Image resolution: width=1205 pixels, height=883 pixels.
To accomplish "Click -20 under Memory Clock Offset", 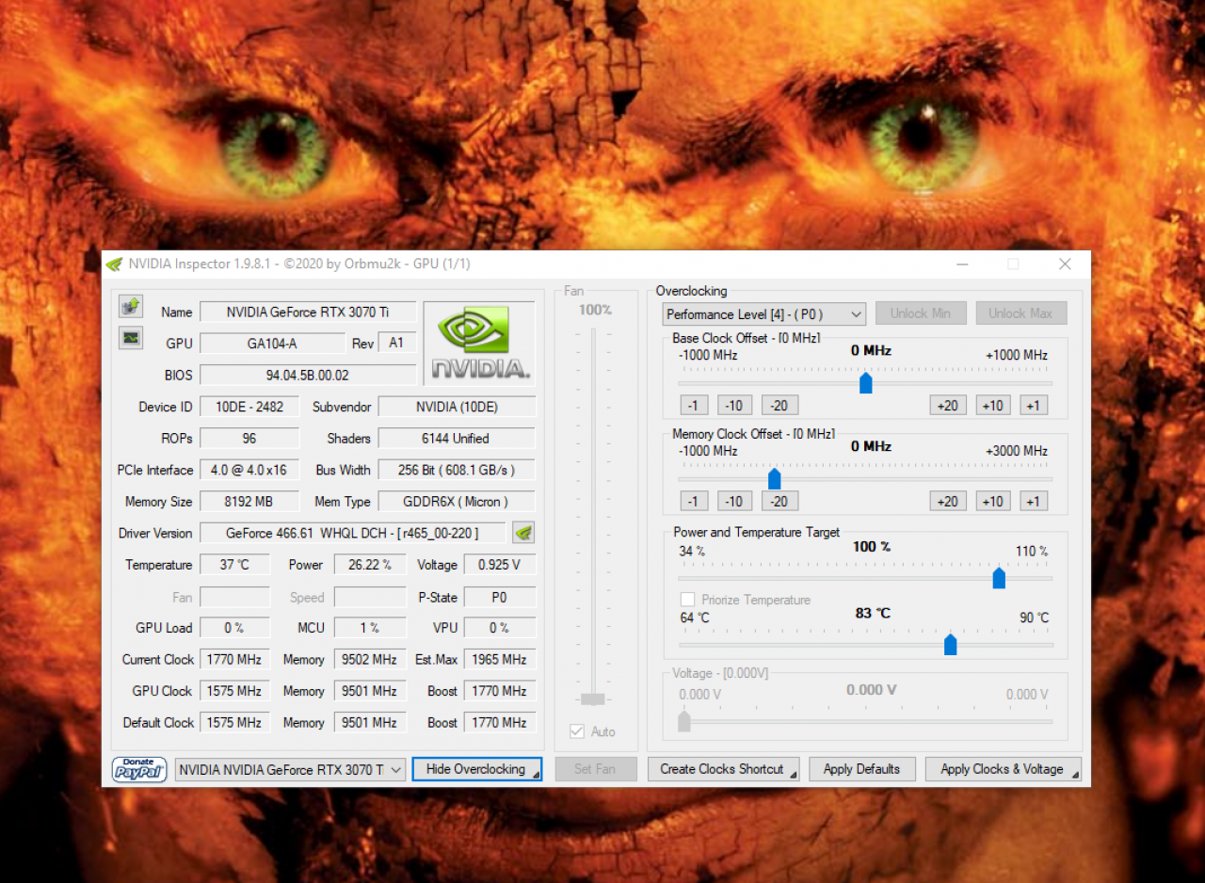I will click(x=779, y=501).
